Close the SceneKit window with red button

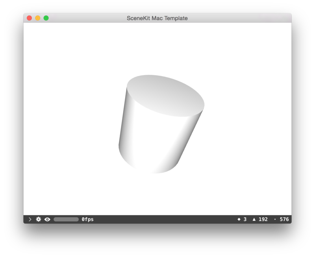[x=29, y=18]
